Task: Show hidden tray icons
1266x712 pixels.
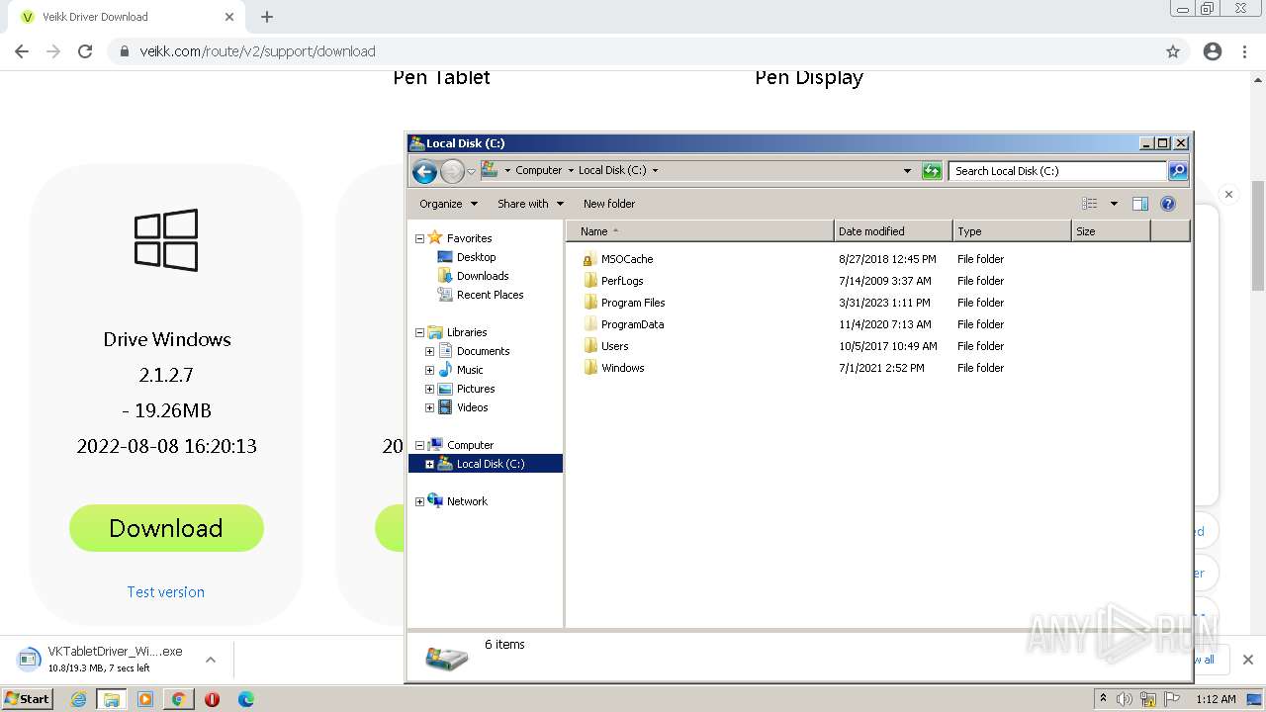Action: pyautogui.click(x=1103, y=699)
